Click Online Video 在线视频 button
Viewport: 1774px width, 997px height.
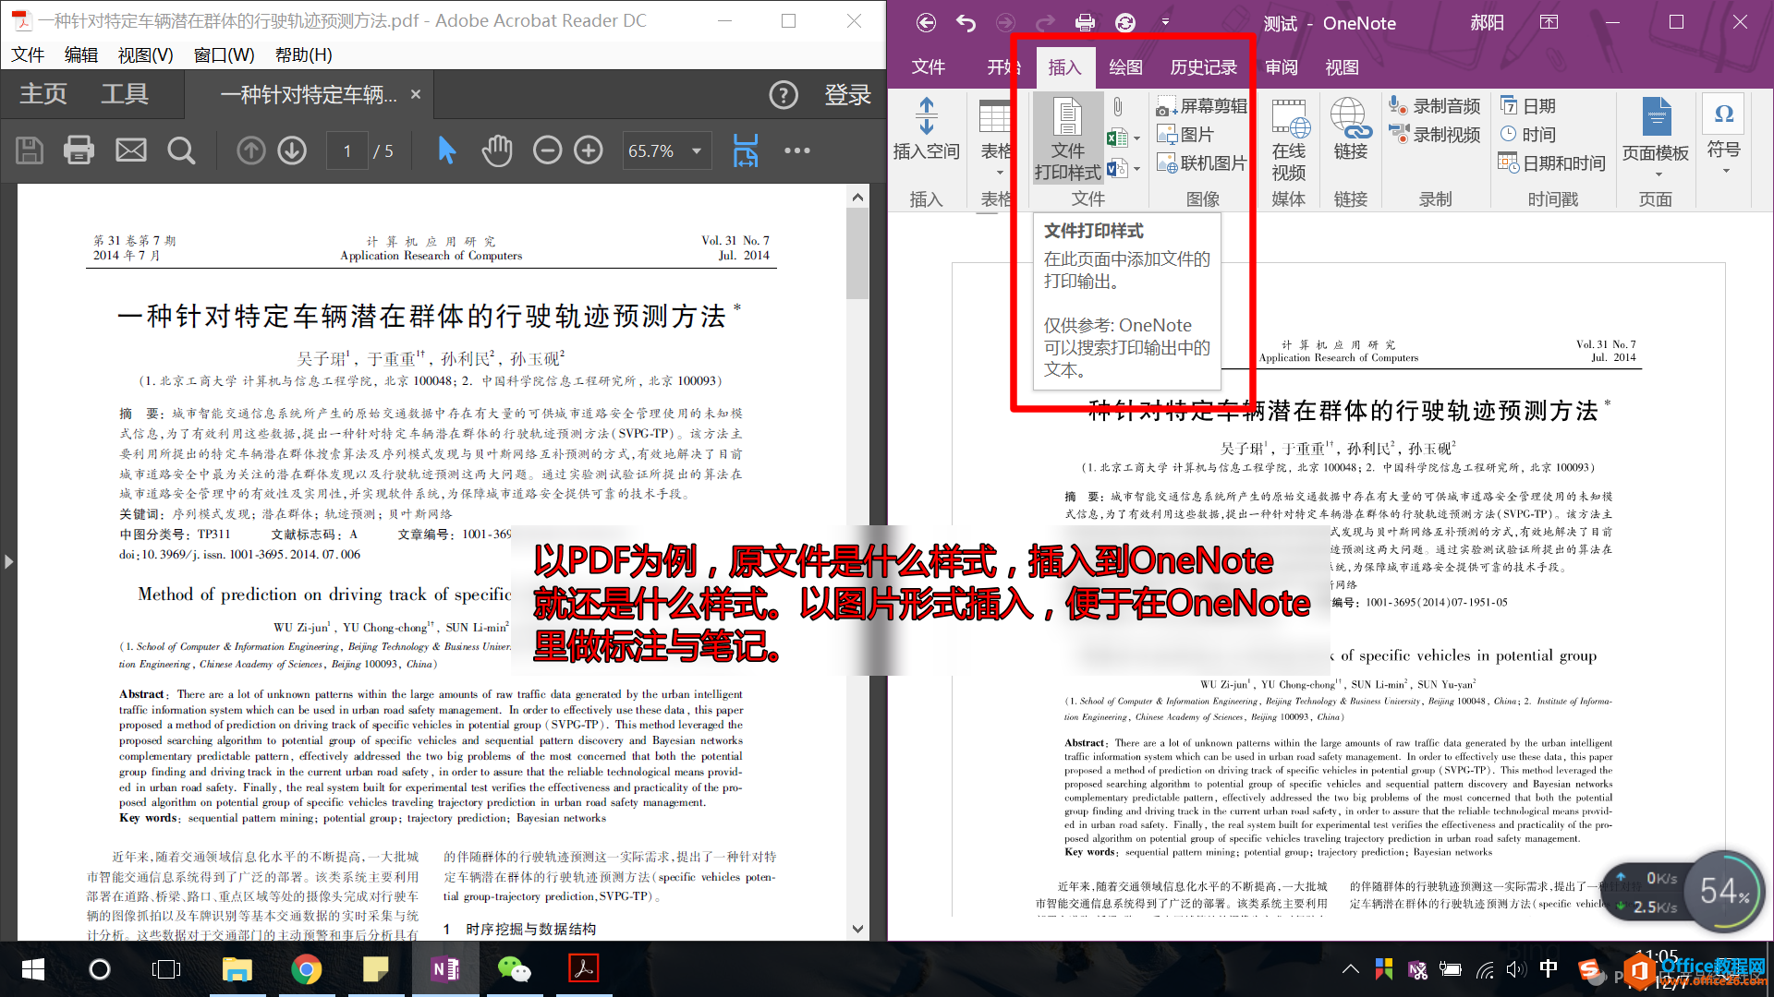coord(1289,140)
